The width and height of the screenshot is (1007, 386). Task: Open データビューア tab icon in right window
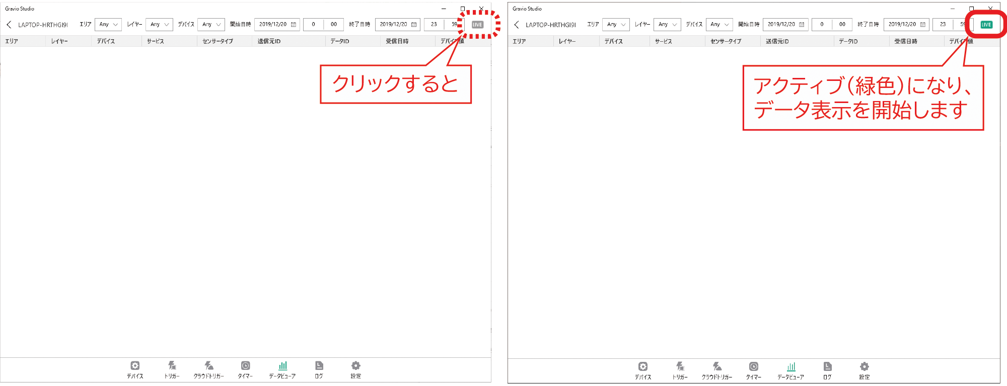tap(791, 366)
